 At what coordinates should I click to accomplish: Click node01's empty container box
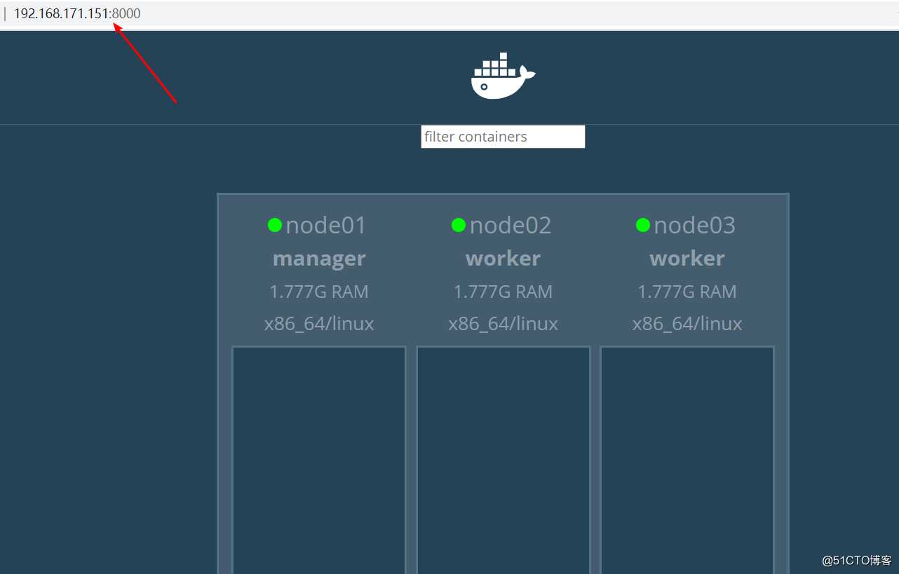pyautogui.click(x=319, y=460)
